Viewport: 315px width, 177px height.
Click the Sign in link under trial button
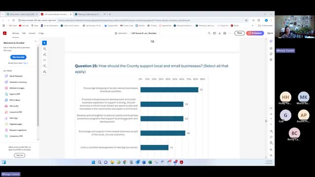click(x=26, y=63)
